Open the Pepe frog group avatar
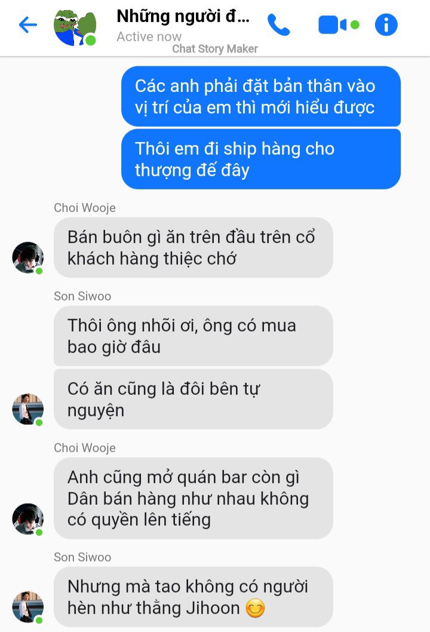This screenshot has height=632, width=430. [x=75, y=27]
